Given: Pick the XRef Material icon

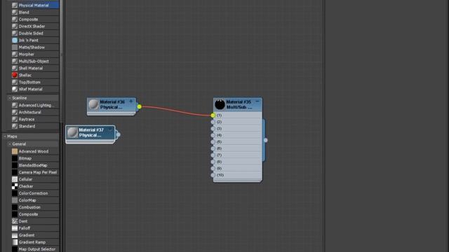Looking at the screenshot, I should click(15, 89).
